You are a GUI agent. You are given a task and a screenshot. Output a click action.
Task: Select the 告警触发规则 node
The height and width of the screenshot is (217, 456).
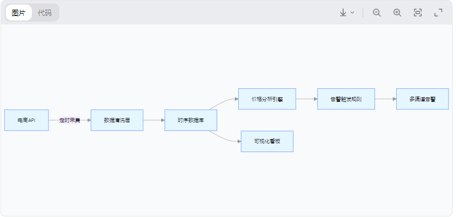[x=346, y=99]
